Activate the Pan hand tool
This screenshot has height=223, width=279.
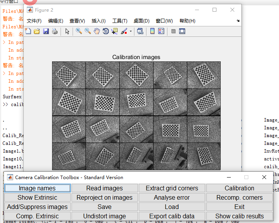point(97,31)
